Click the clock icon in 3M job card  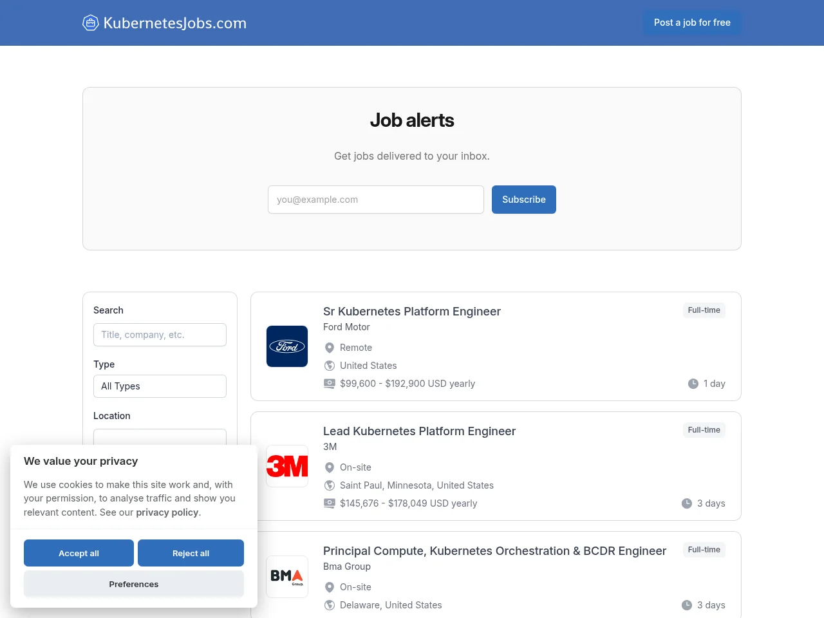(x=687, y=503)
